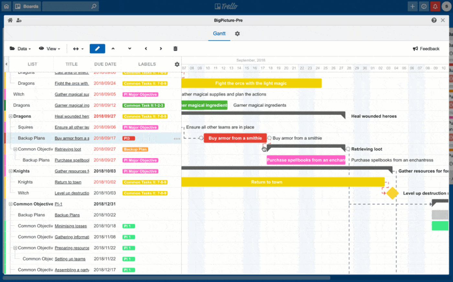Open the Boards menu
Image resolution: width=453 pixels, height=282 pixels.
coord(27,6)
